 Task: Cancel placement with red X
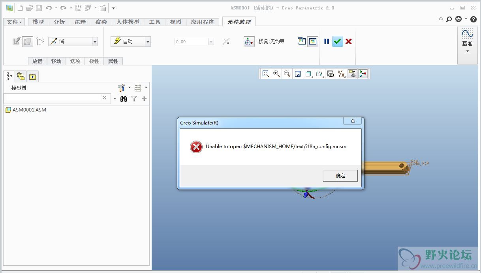click(349, 41)
